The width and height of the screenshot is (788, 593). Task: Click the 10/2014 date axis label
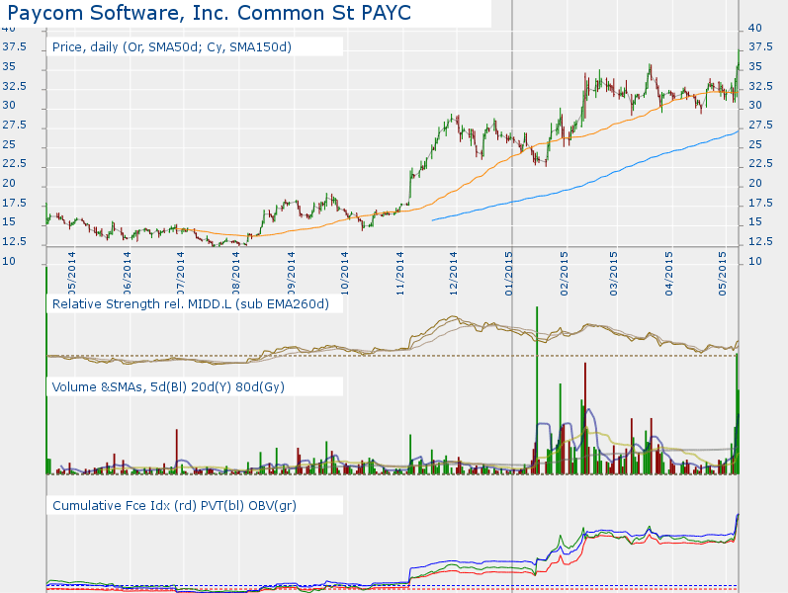pyautogui.click(x=344, y=274)
